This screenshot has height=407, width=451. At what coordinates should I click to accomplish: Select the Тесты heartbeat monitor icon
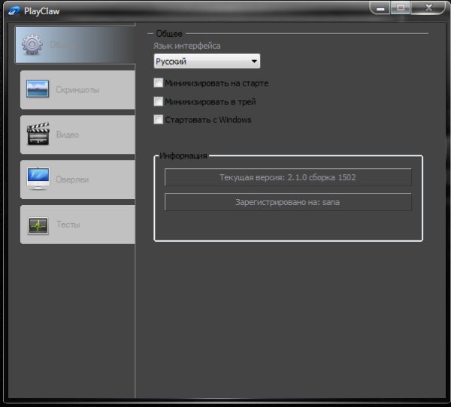pyautogui.click(x=38, y=225)
